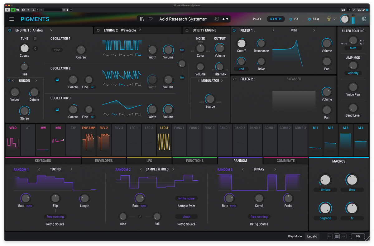The image size is (374, 246).
Task: Toggle Filter 2 power button
Action: [234, 79]
